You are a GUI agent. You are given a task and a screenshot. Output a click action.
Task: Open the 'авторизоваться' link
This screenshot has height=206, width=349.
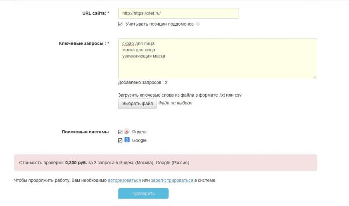pyautogui.click(x=124, y=180)
